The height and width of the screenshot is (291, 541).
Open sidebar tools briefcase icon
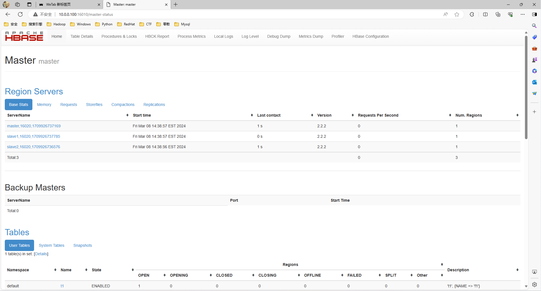pos(534,48)
